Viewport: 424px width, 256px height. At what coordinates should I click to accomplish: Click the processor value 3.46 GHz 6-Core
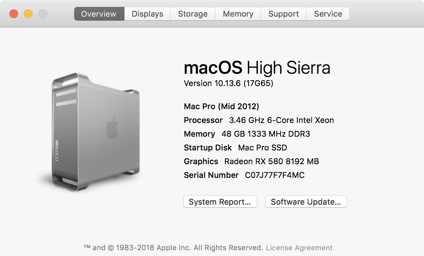pos(281,120)
